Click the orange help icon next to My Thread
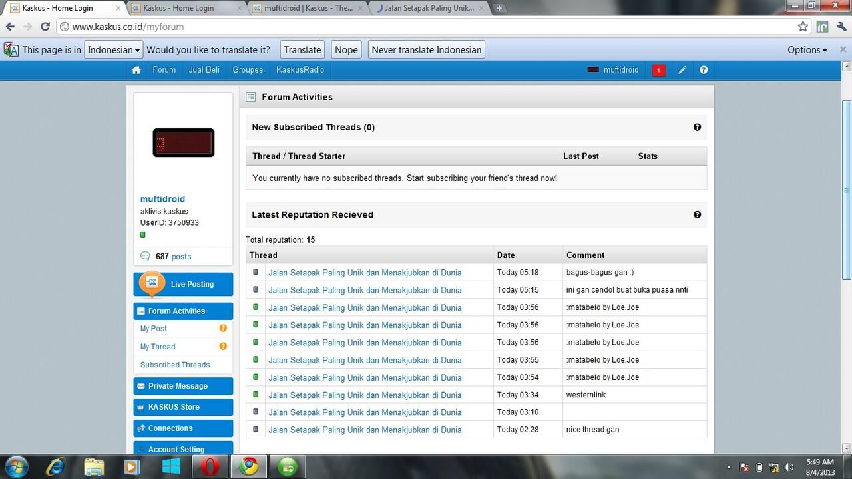This screenshot has width=852, height=479. pyautogui.click(x=223, y=346)
